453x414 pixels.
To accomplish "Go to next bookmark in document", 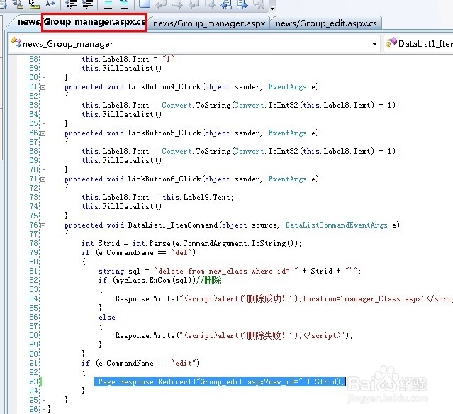I will pos(242,4).
